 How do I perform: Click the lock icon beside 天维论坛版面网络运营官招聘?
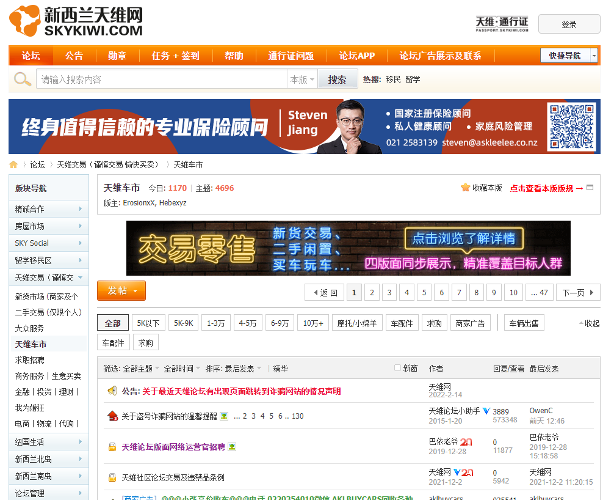pos(112,447)
